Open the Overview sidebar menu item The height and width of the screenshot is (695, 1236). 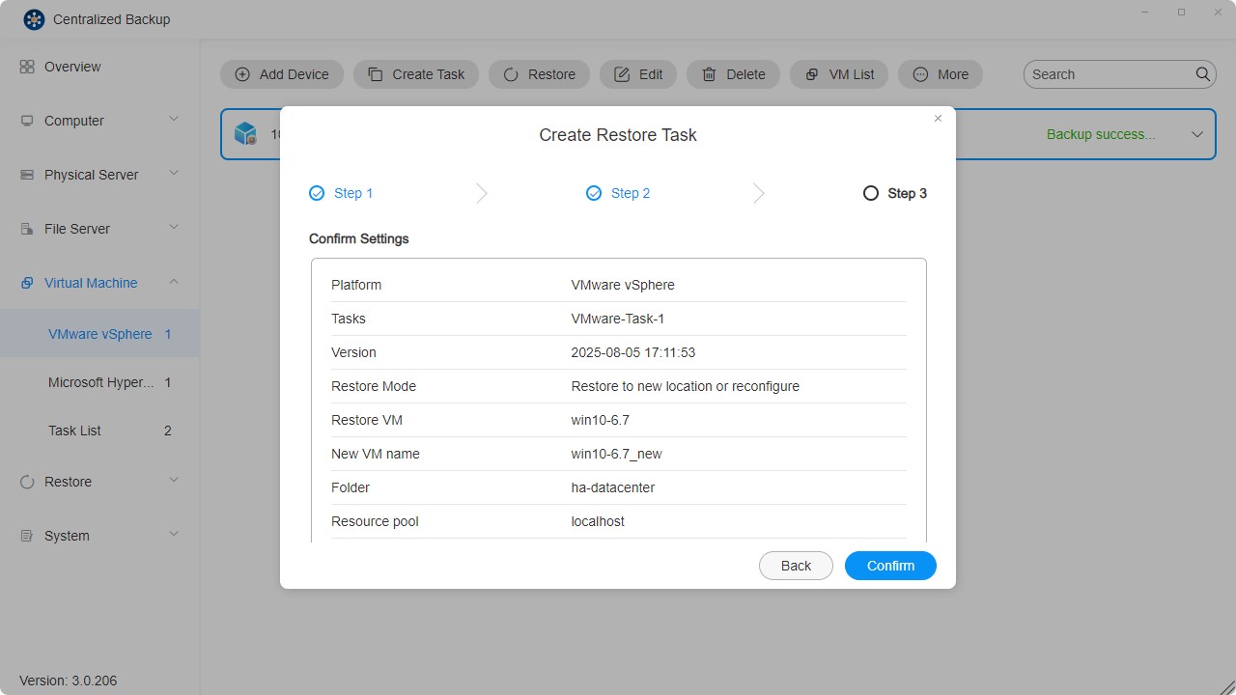click(72, 67)
